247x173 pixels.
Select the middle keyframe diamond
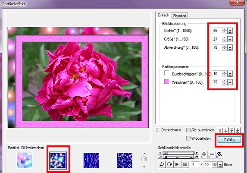point(177,157)
